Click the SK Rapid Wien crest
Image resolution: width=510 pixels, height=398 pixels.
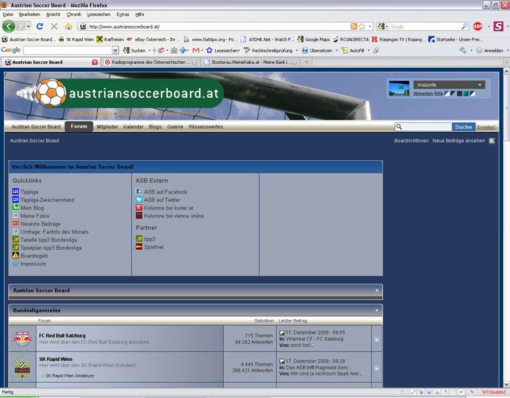pyautogui.click(x=22, y=367)
